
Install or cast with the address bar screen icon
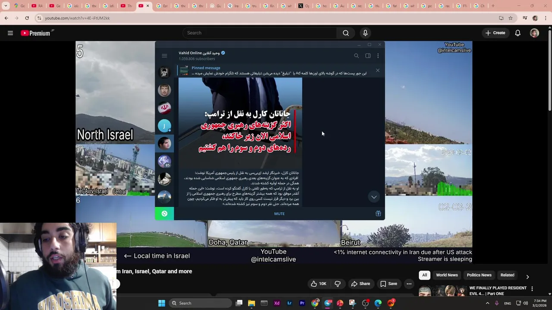click(x=501, y=18)
